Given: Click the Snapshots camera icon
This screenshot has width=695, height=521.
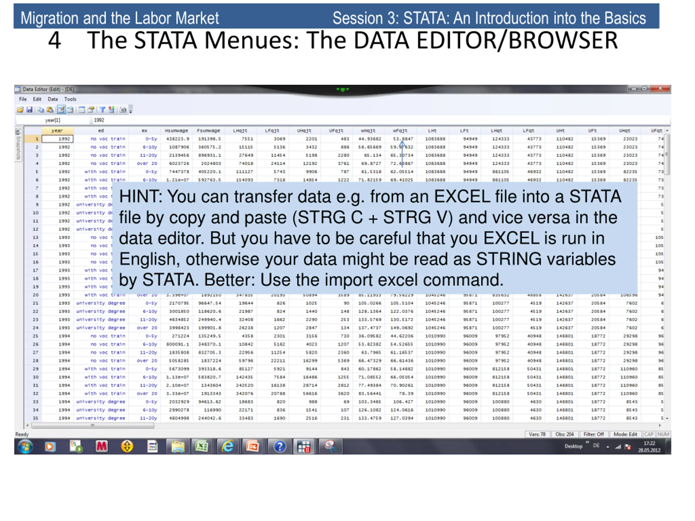Looking at the screenshot, I should [123, 110].
